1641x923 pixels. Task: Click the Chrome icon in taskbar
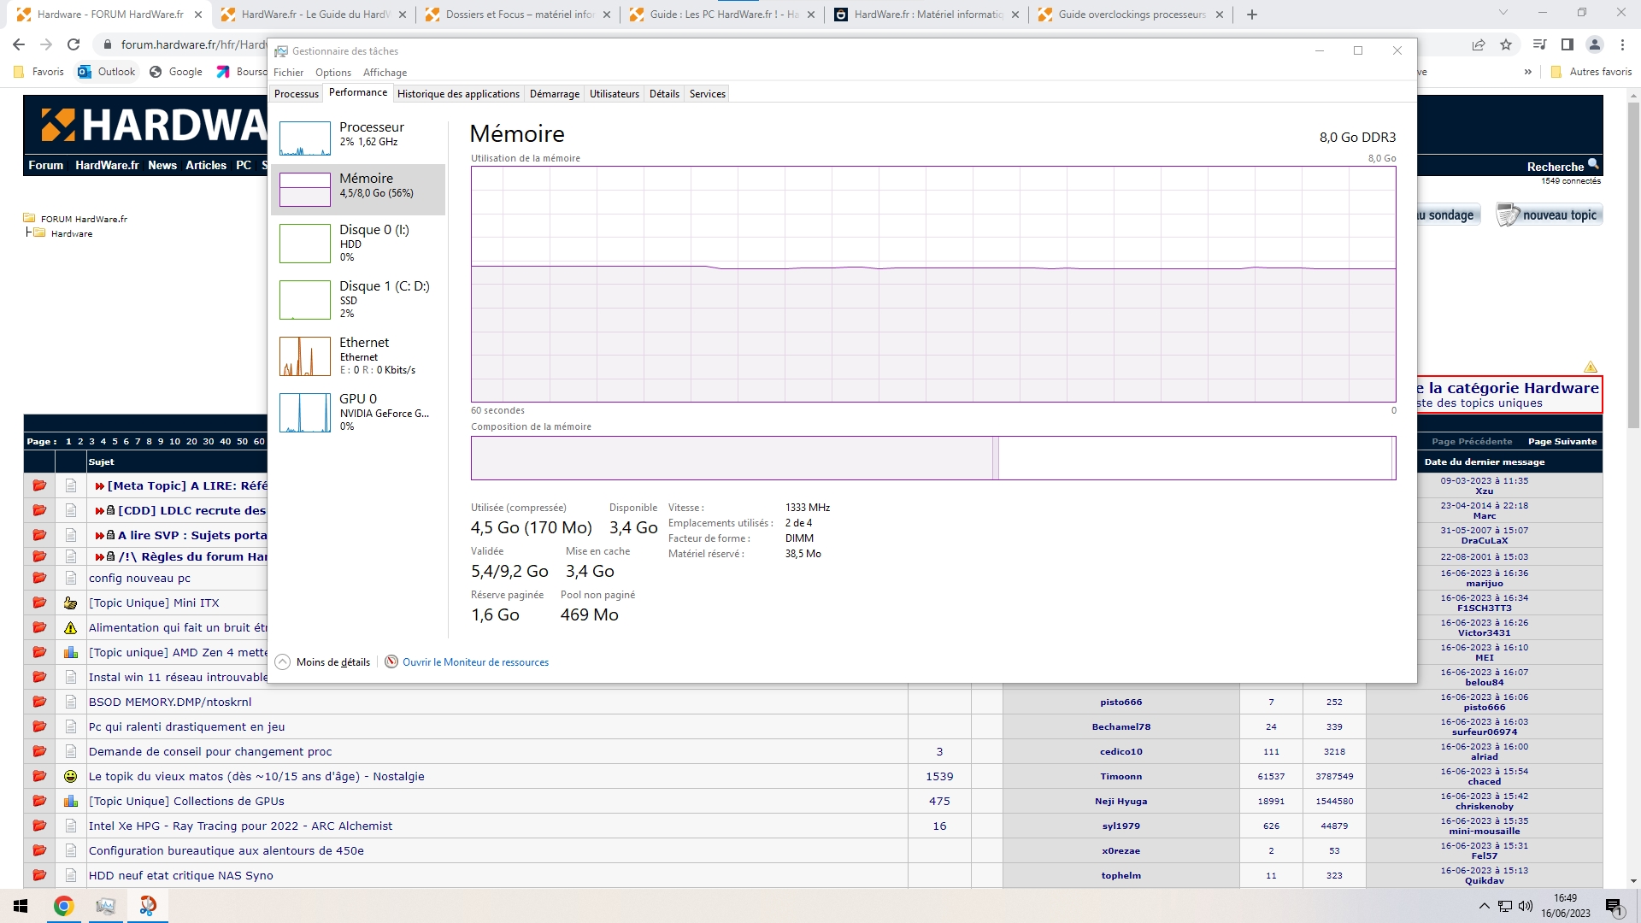point(63,906)
